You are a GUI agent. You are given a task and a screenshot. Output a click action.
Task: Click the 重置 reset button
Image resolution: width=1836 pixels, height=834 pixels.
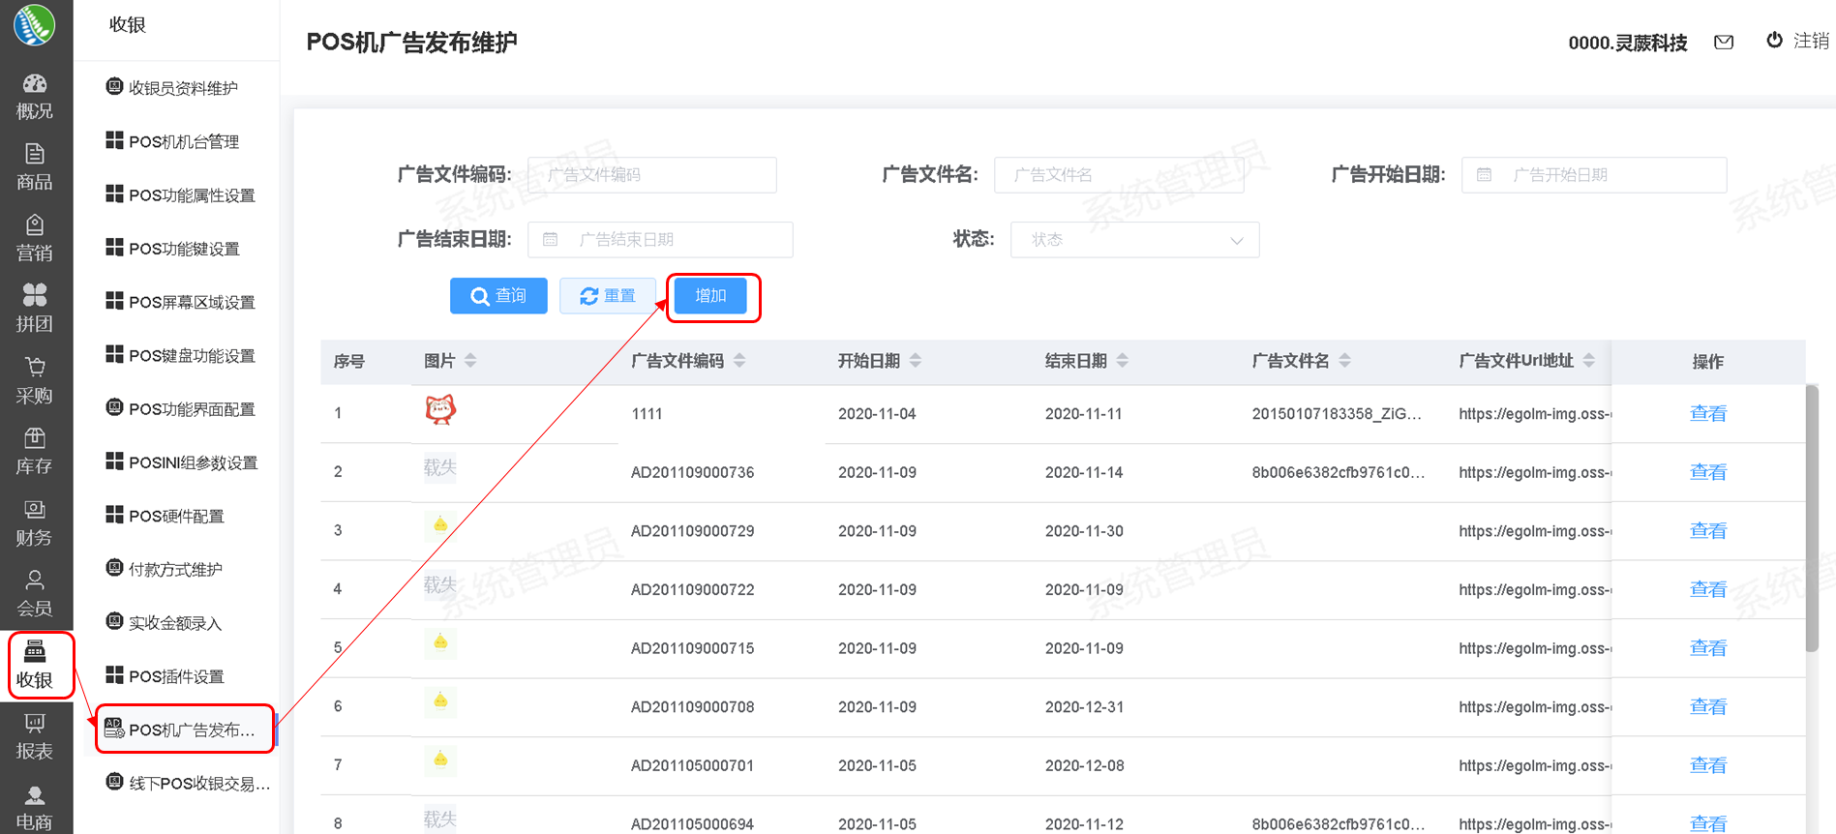tap(608, 296)
